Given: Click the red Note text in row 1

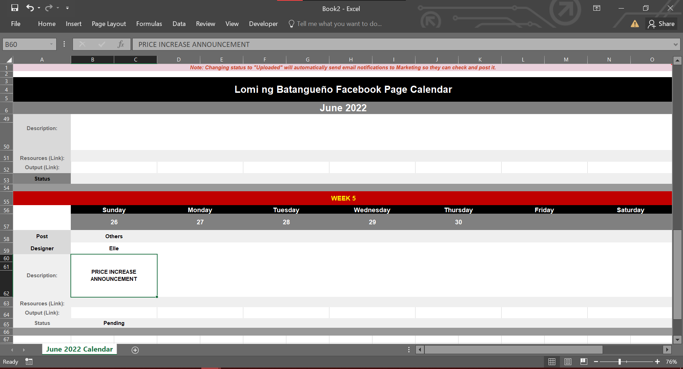Looking at the screenshot, I should pyautogui.click(x=343, y=68).
